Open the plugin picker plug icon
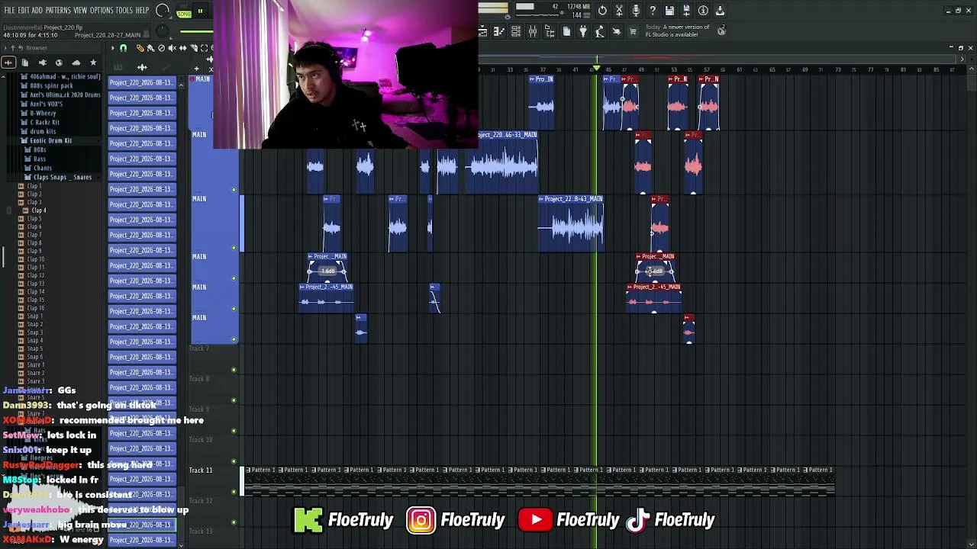The image size is (977, 549). [583, 31]
